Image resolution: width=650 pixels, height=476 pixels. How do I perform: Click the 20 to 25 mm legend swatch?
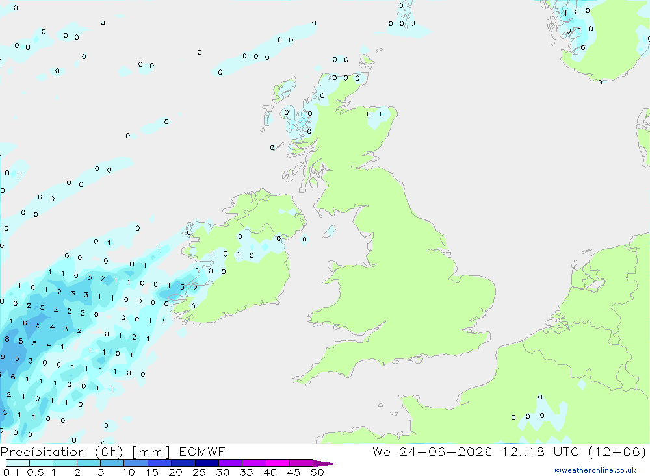183,463
